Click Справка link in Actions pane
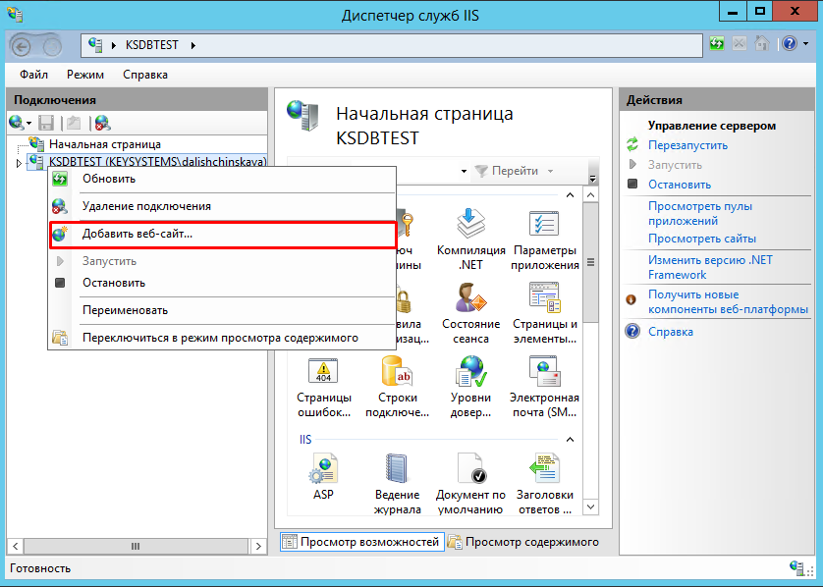 pos(670,332)
